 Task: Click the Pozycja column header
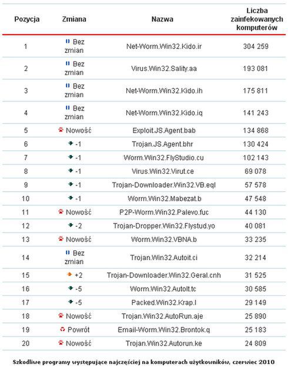tap(27, 19)
